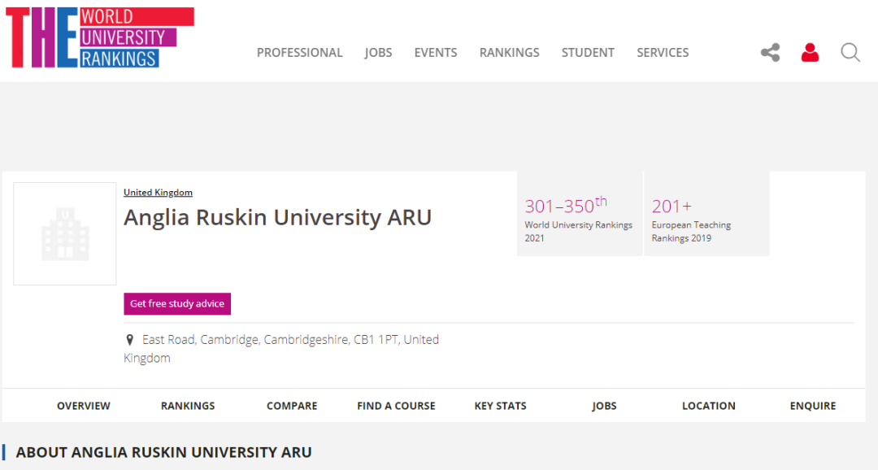Screen dimensions: 878x470
Task: Click the location pin icon by the address
Action: (130, 340)
